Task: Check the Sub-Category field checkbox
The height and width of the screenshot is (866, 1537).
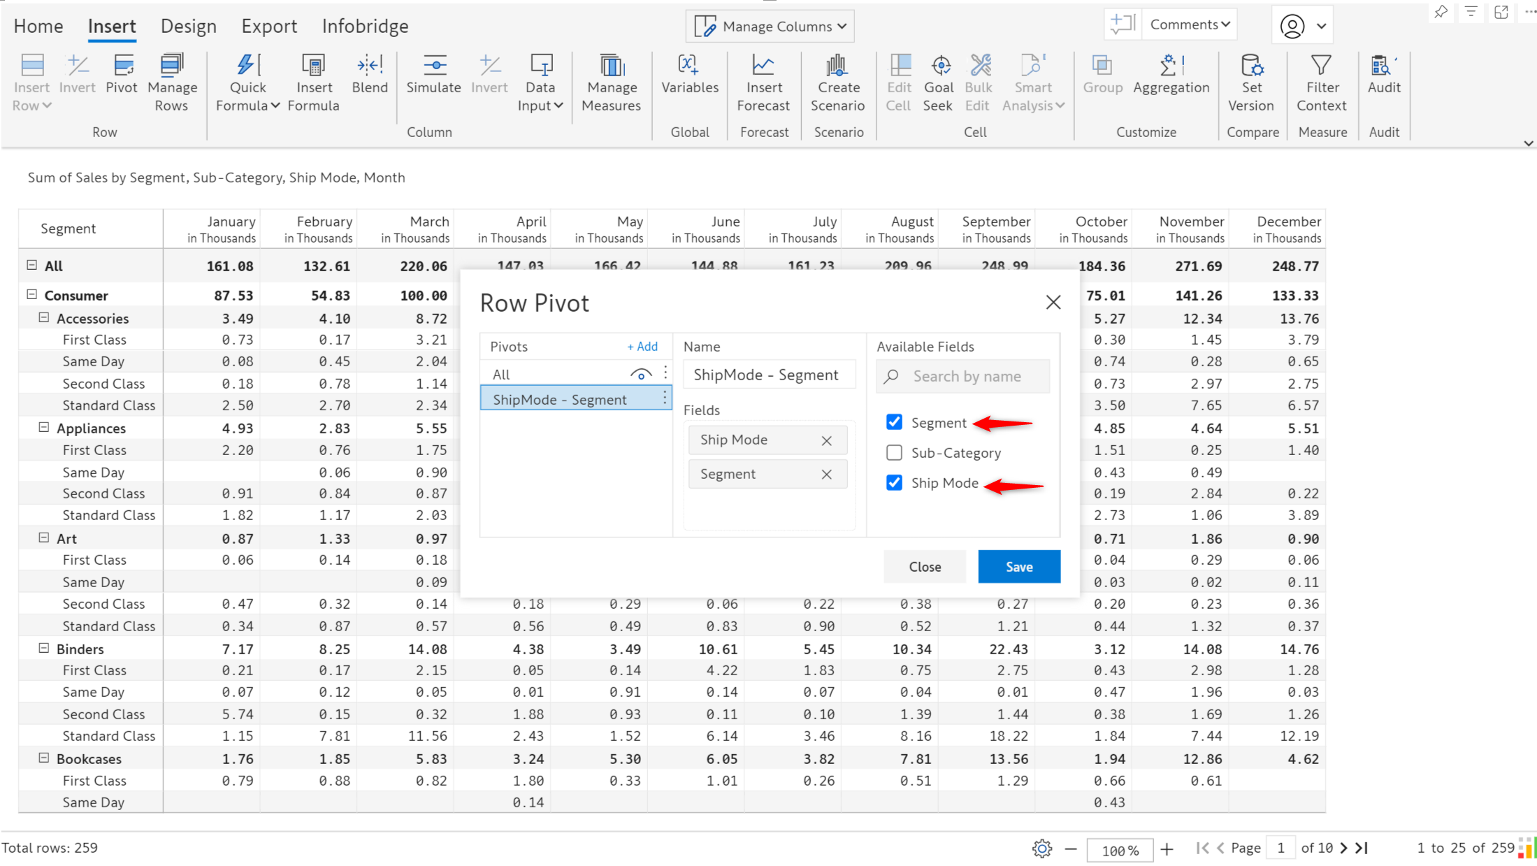Action: pos(894,453)
